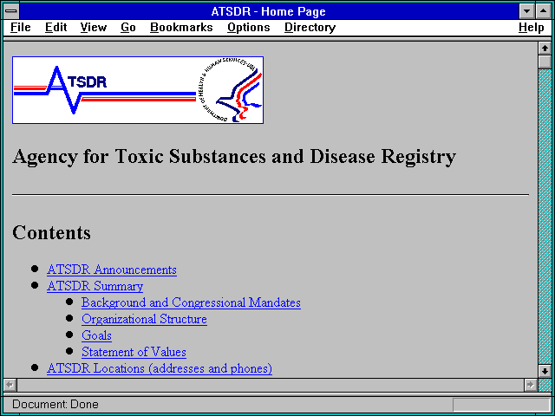
Task: Click the 'ATSDR - Home Page' title bar
Action: pos(269,11)
